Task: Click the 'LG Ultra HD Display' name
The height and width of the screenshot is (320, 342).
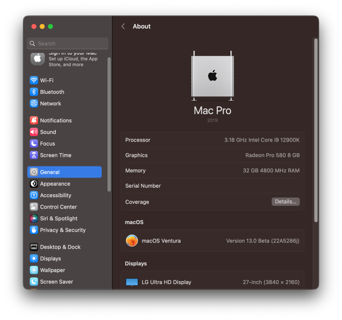Action: tap(166, 282)
